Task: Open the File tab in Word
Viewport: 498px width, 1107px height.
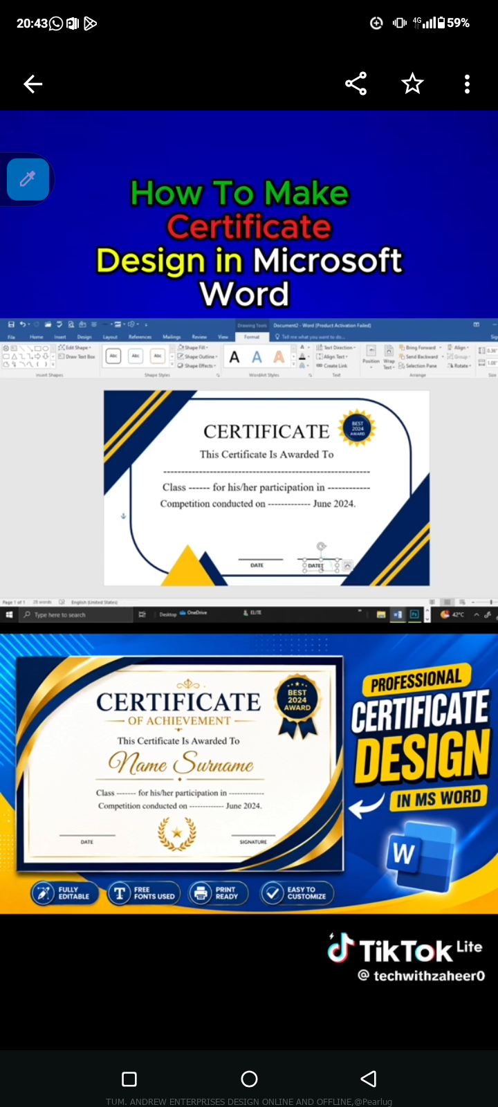Action: point(11,337)
